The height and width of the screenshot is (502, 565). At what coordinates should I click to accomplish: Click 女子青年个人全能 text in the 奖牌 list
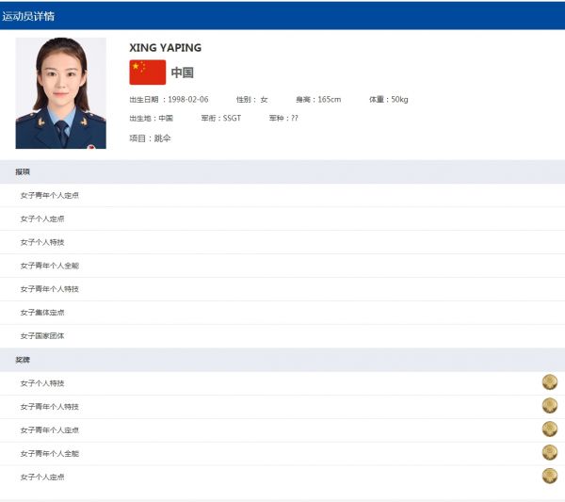49,453
